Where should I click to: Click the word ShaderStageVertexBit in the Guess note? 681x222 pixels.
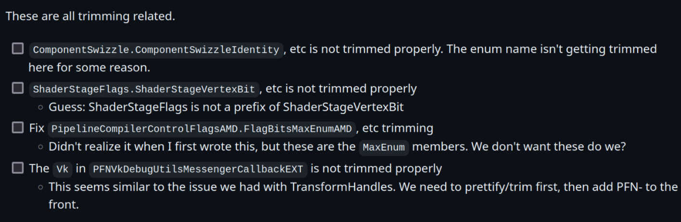tap(343, 107)
